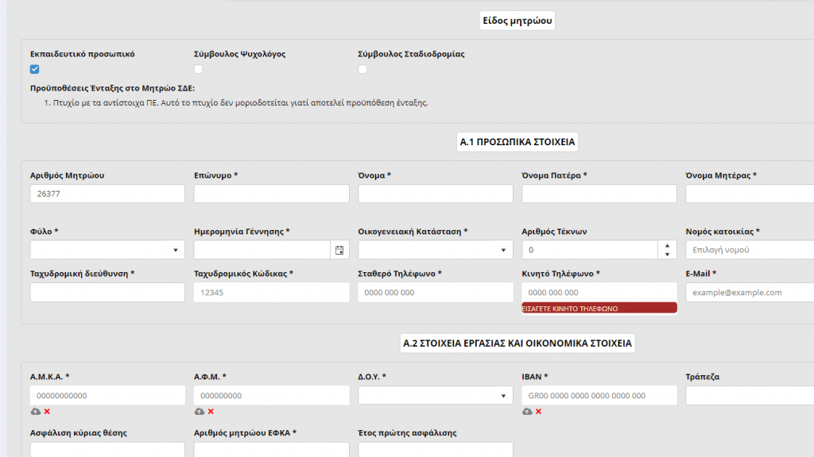Image resolution: width=814 pixels, height=457 pixels.
Task: Tick the Σύμβουλος Σταδιοδρομίας checkbox
Action: pos(362,70)
